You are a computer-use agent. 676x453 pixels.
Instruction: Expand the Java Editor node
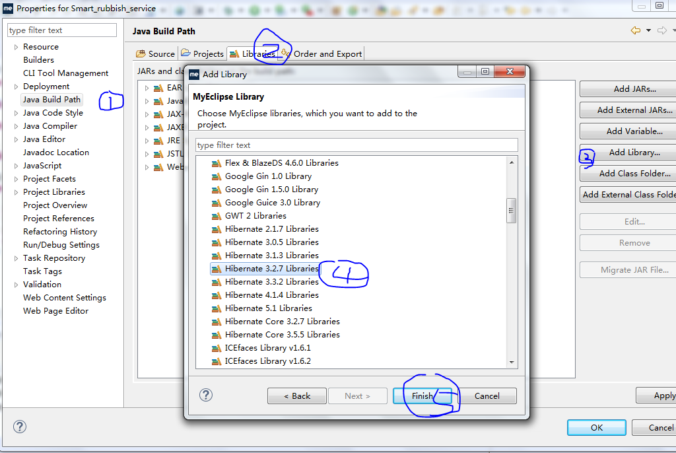[16, 139]
